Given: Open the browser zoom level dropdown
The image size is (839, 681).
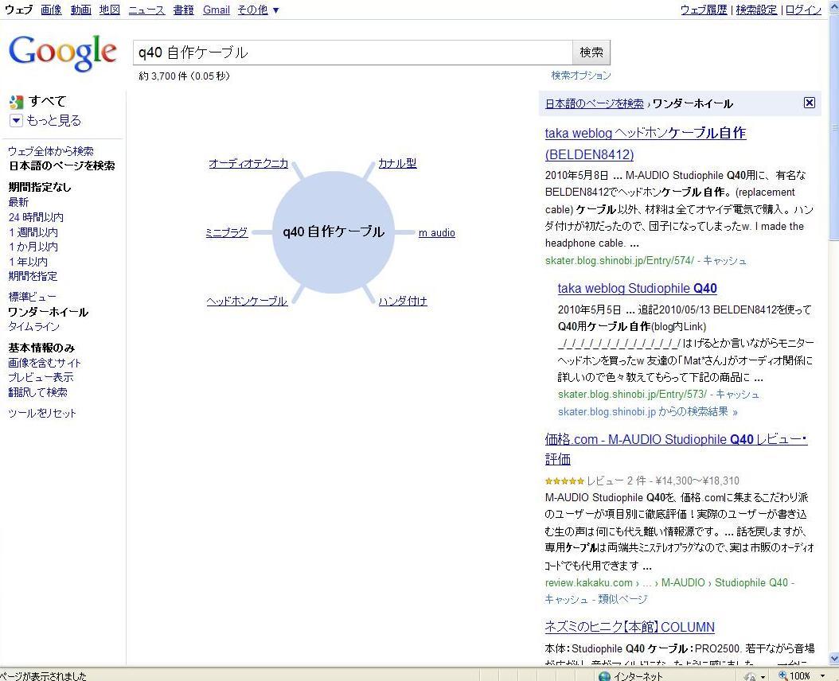Looking at the screenshot, I should click(x=822, y=675).
